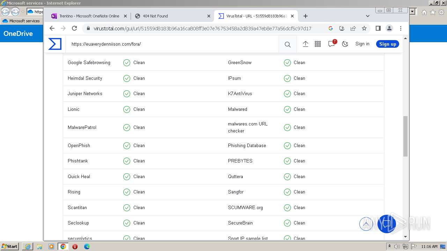447x251 pixels.
Task: Select Microsoft services tab in Internet Explorer
Action: pos(22,21)
